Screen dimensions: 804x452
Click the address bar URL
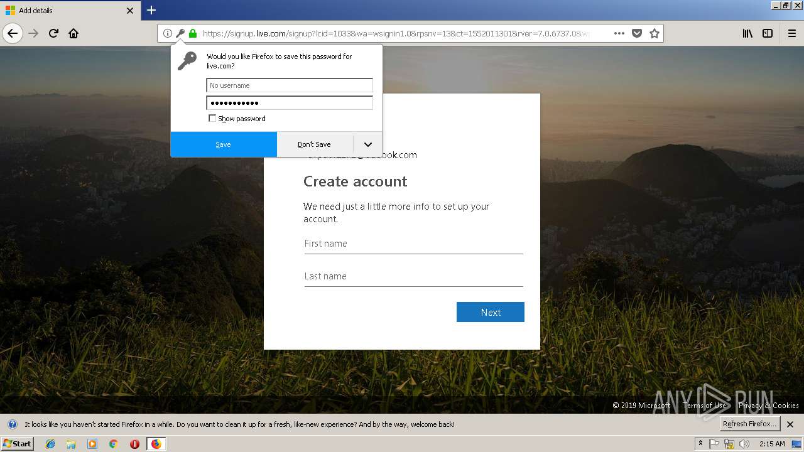click(396, 33)
